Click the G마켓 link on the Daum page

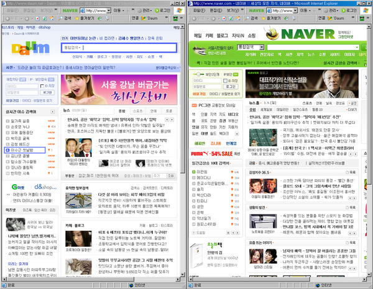(18, 187)
